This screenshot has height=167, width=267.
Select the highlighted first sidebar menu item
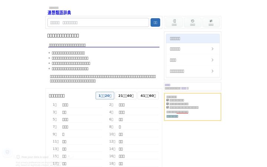193,39
